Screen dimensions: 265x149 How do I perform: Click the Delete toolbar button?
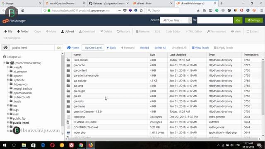click(106, 31)
